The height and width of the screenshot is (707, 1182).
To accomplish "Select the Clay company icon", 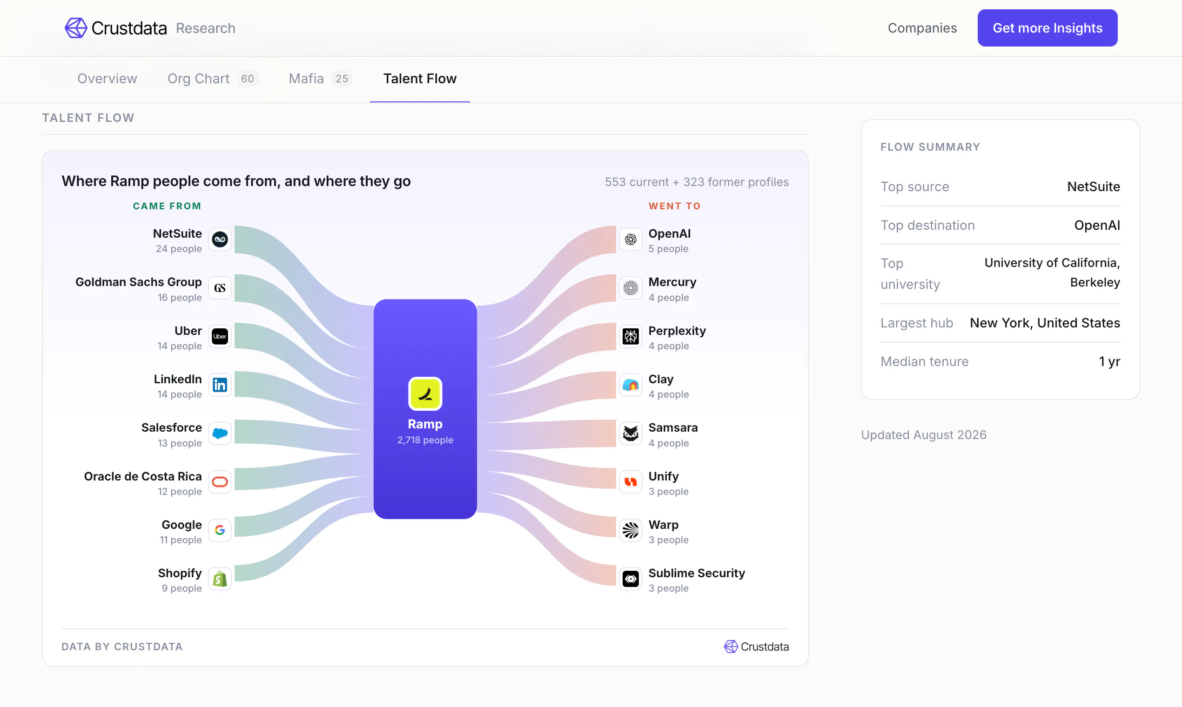I will click(x=631, y=385).
